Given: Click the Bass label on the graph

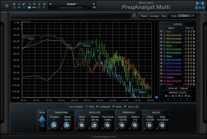Looking at the screenshot, I should tap(142, 92).
